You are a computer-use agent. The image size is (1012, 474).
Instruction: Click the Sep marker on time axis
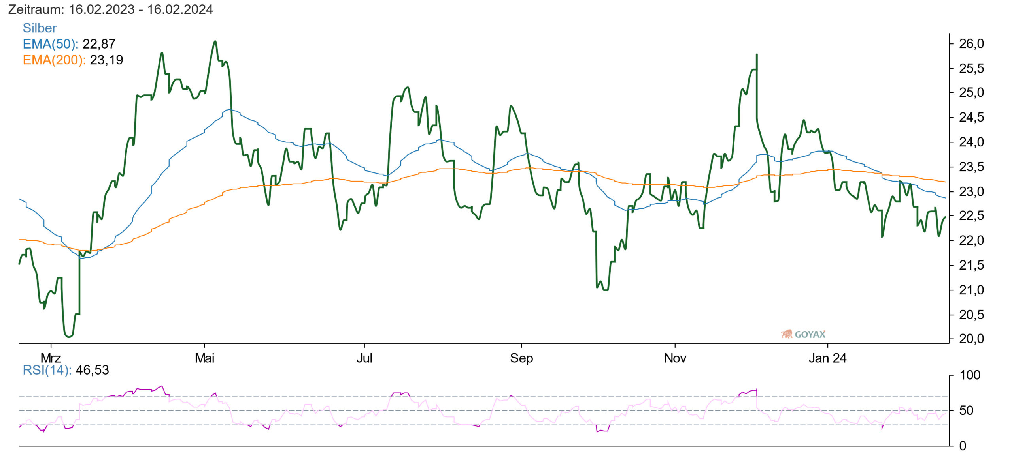pos(521,358)
